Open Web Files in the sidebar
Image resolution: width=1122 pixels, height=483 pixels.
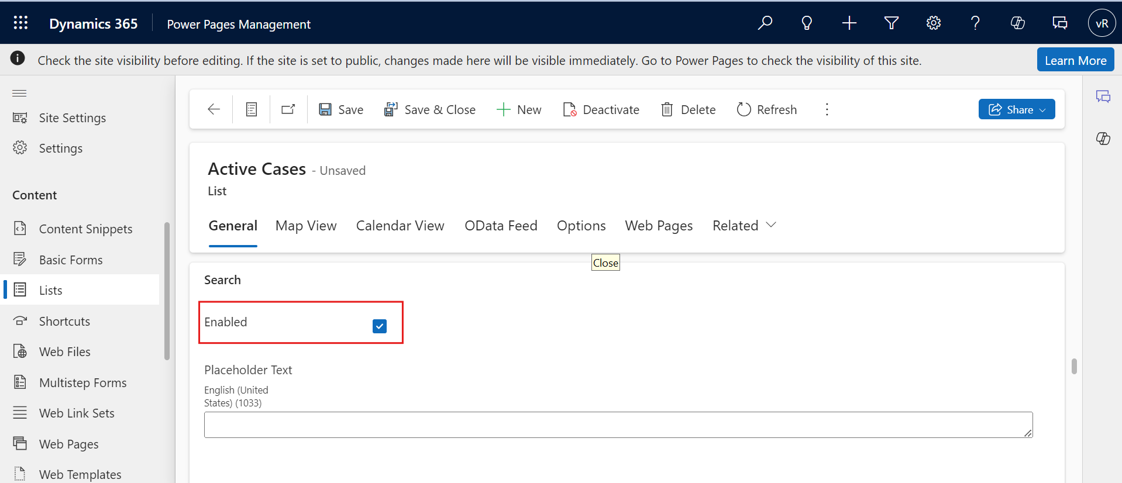[64, 352]
